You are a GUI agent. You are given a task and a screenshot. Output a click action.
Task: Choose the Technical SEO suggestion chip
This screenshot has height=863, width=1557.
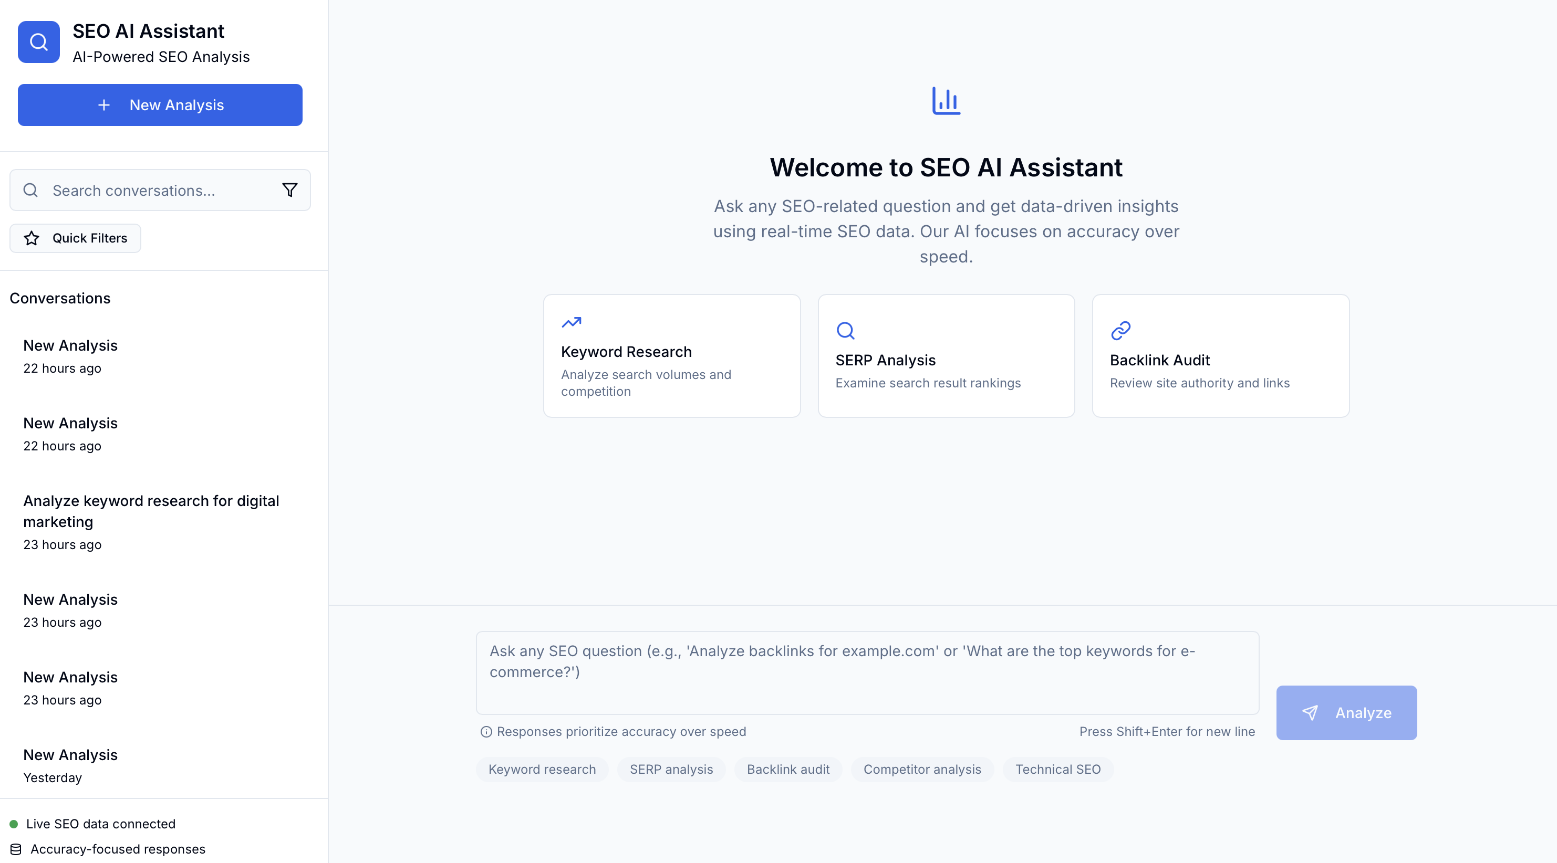coord(1057,770)
